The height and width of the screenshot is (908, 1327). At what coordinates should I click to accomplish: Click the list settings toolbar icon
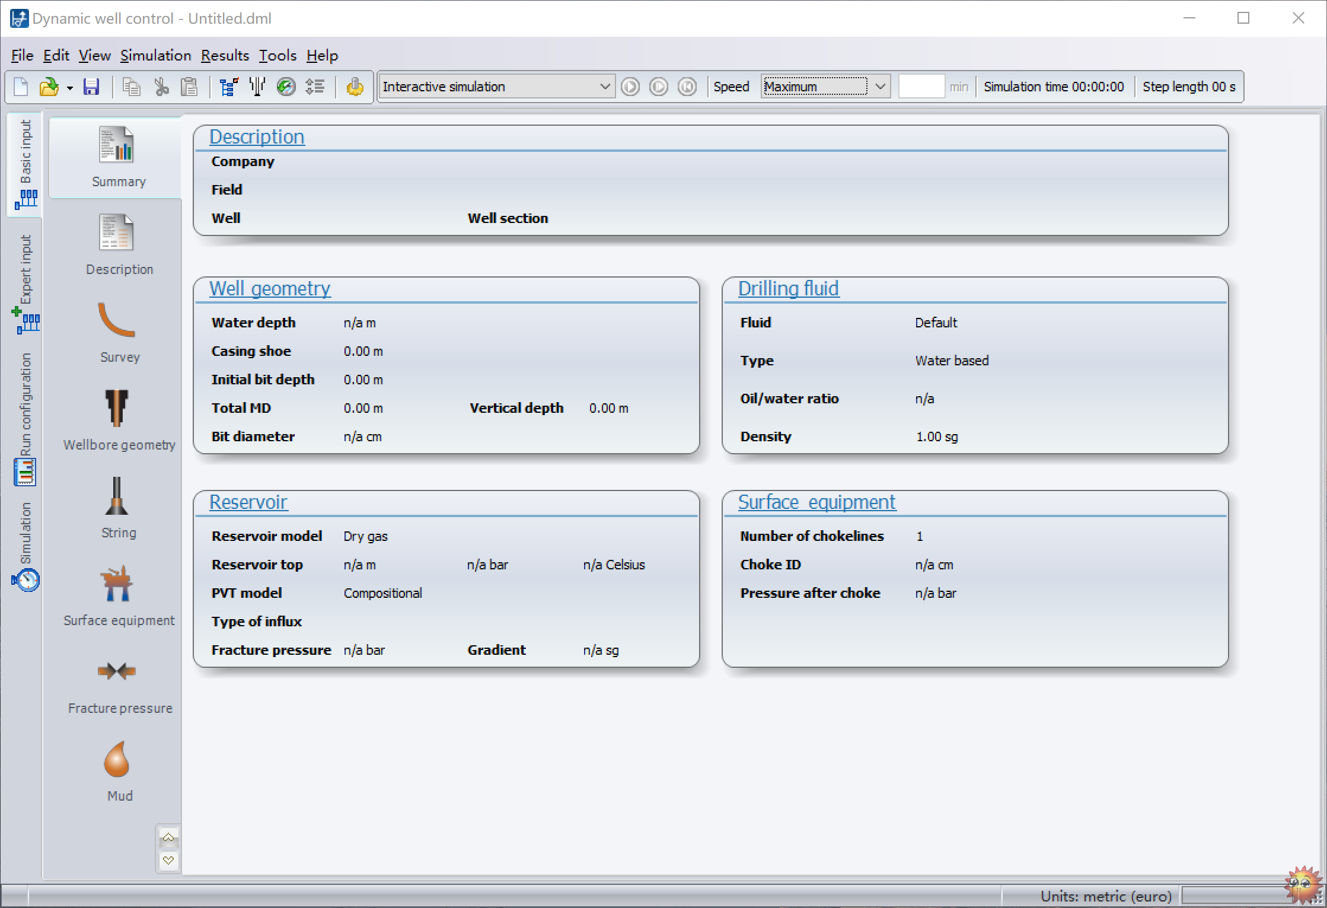(315, 87)
